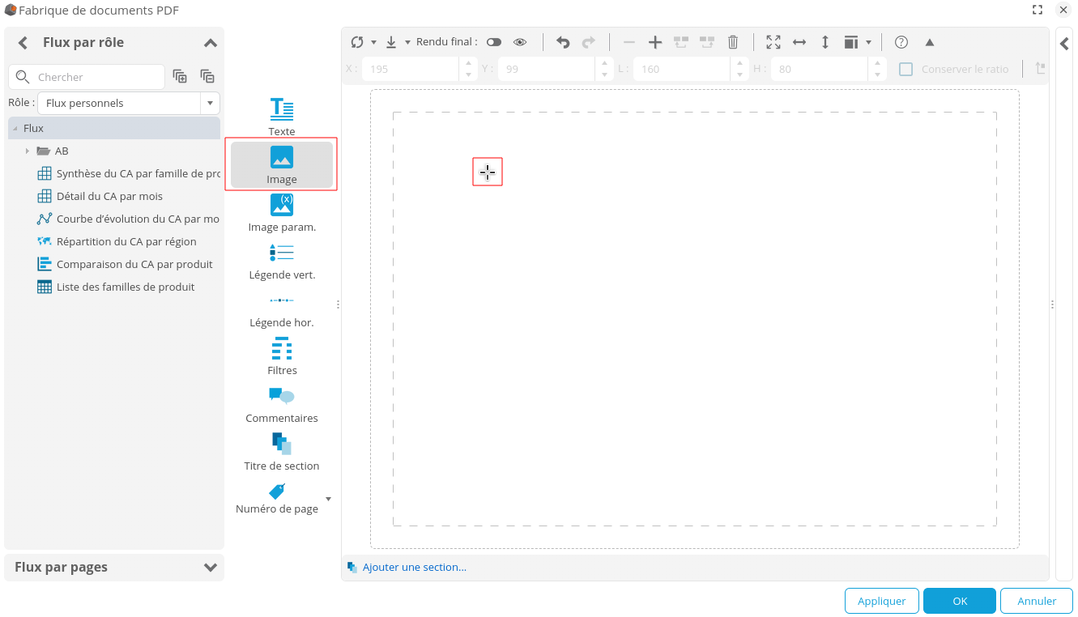1078x617 pixels.
Task: Select the Titre de section component
Action: point(282,452)
